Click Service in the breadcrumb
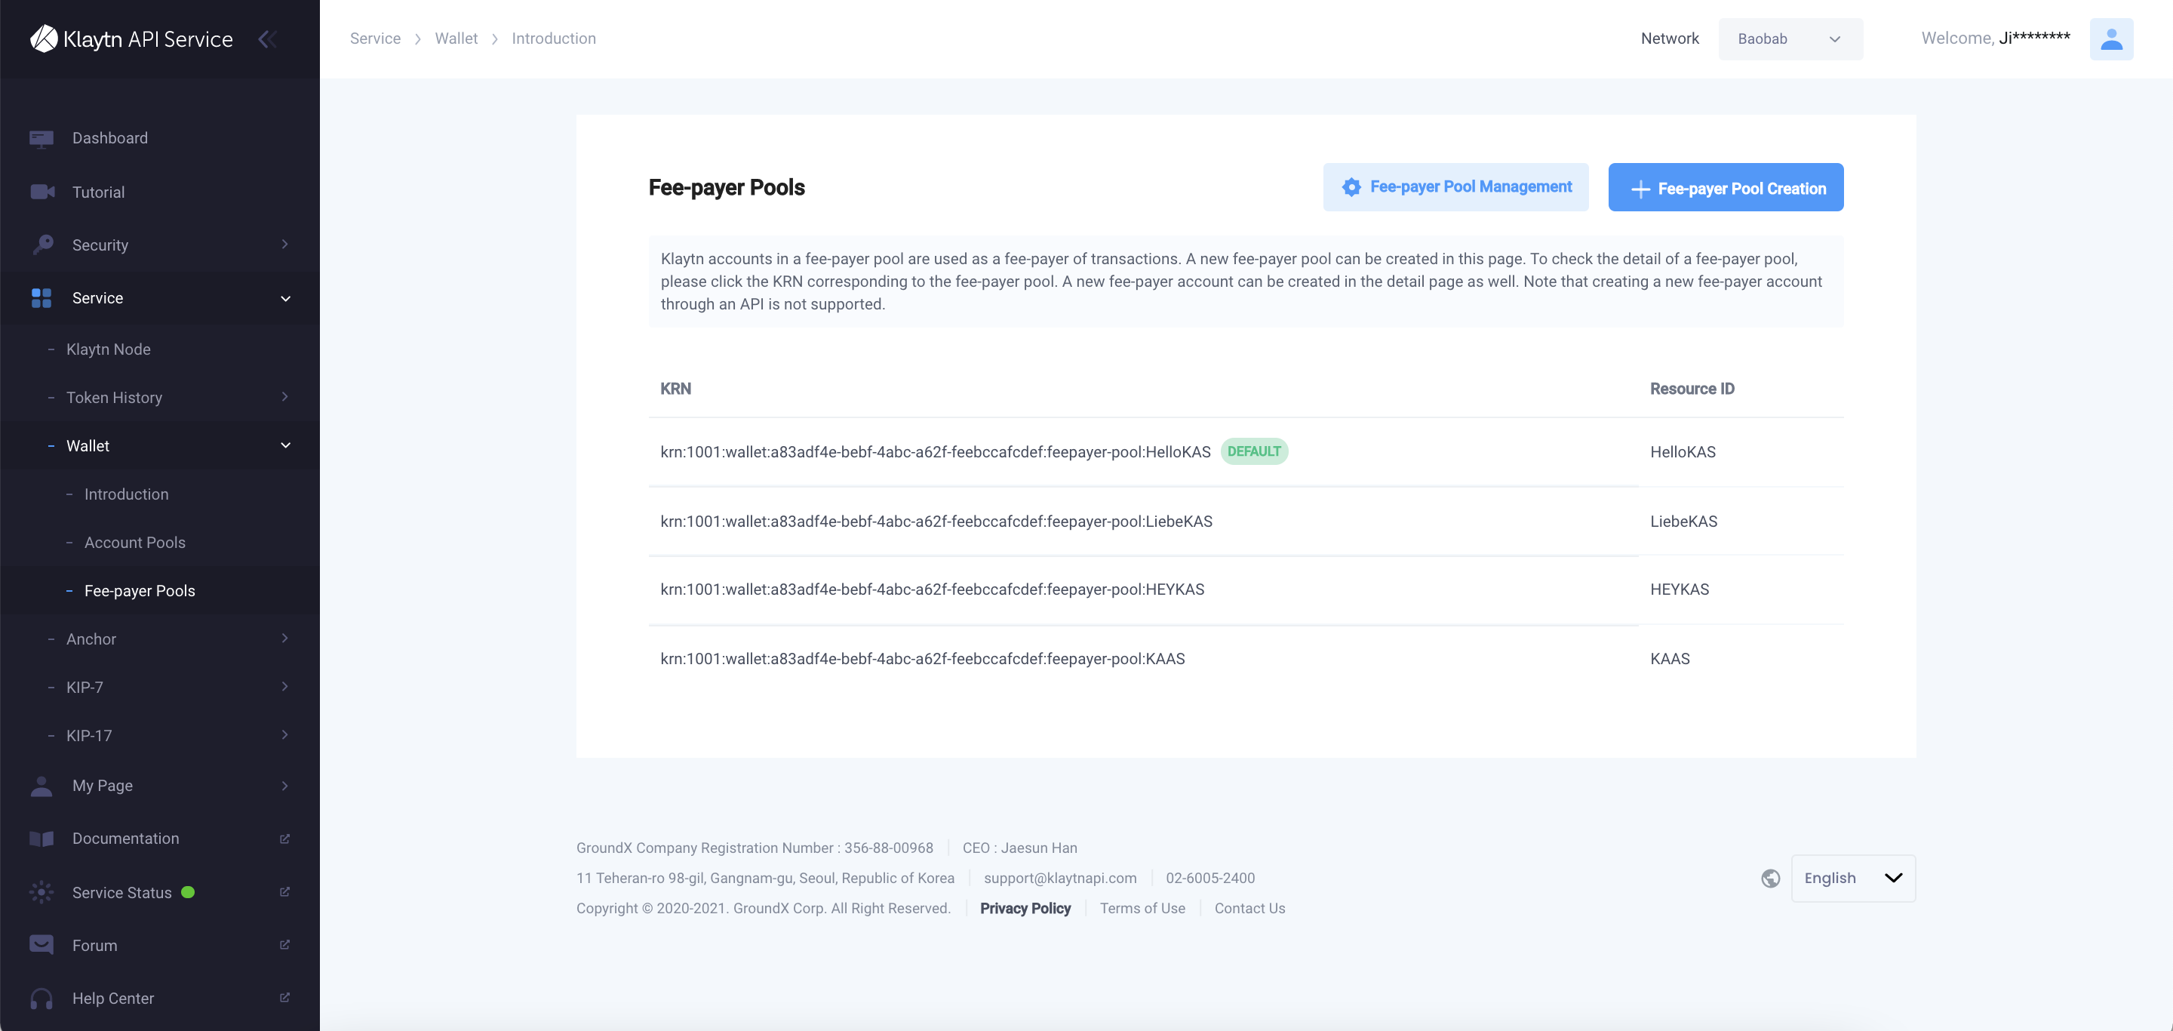This screenshot has width=2173, height=1031. 376,38
